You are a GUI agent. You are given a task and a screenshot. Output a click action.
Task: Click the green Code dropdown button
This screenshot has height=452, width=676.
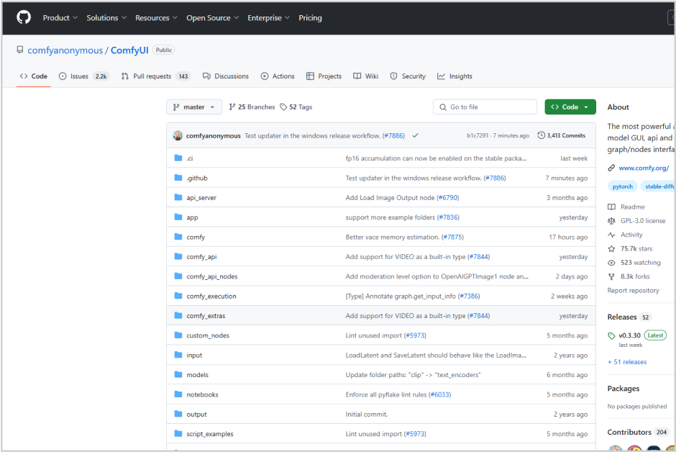pyautogui.click(x=570, y=107)
